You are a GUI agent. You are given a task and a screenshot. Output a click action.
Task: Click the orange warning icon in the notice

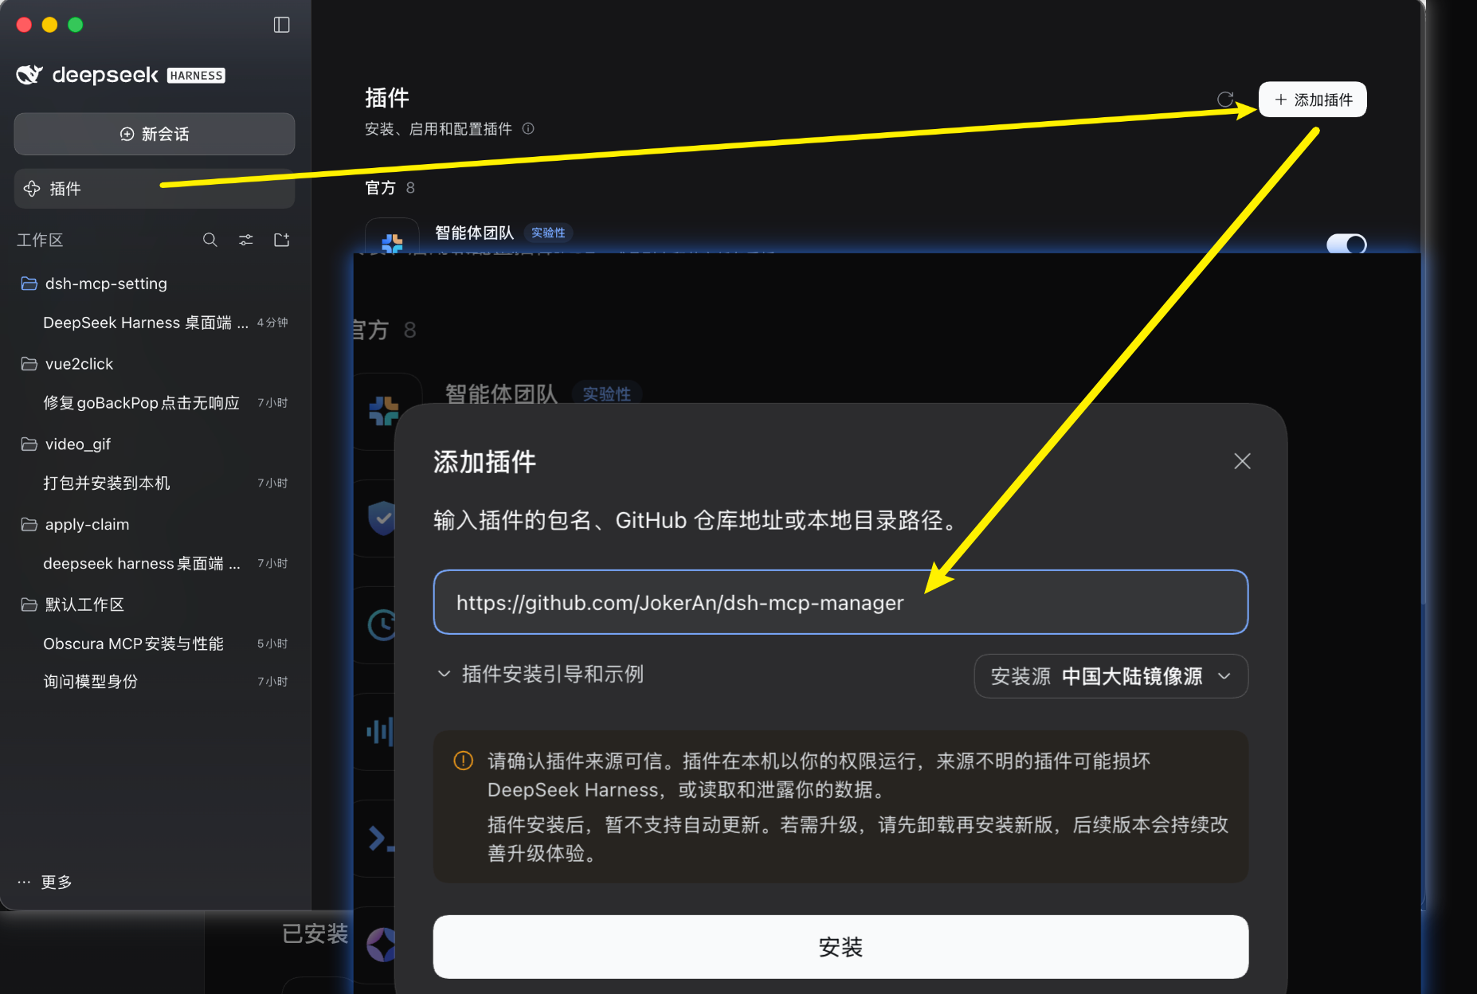(x=463, y=761)
